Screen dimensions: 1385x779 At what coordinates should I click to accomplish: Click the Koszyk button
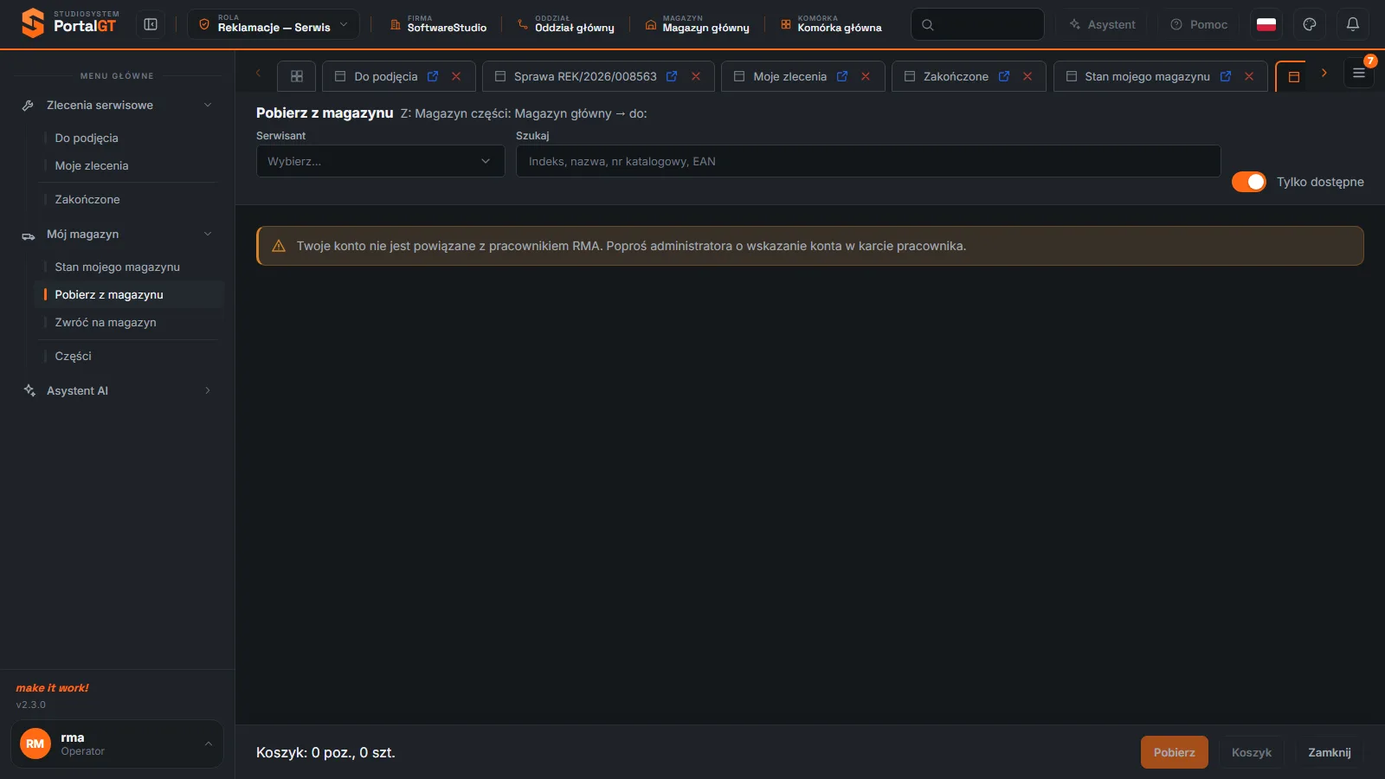[1252, 752]
